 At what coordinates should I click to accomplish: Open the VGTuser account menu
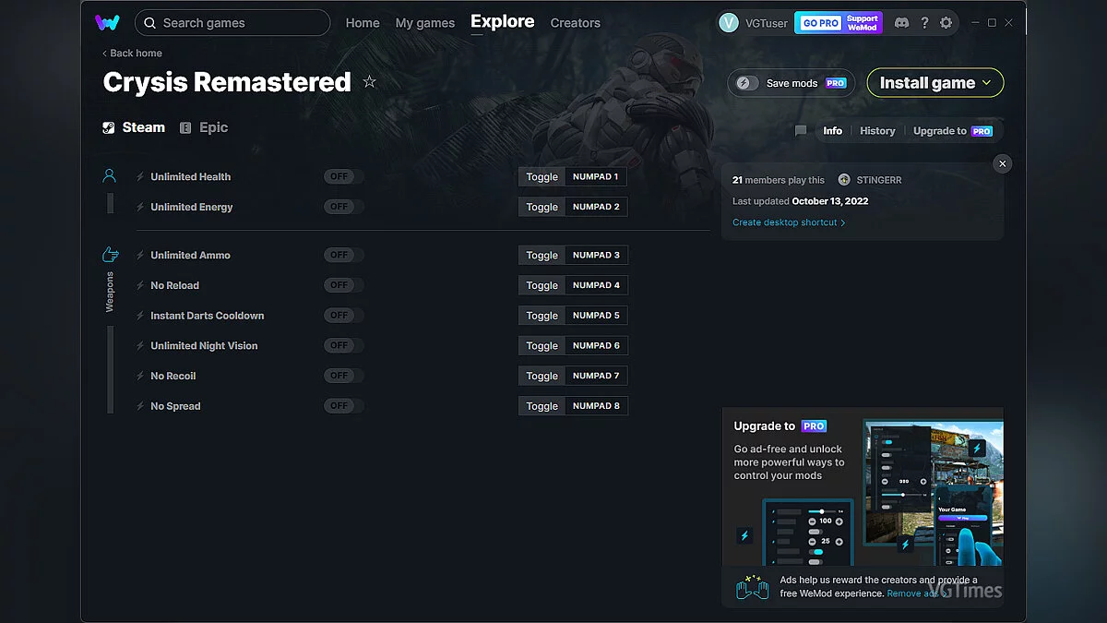754,23
